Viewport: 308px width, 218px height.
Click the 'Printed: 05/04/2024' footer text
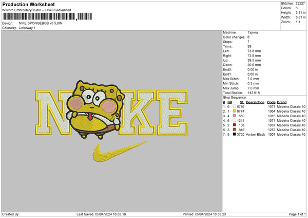[204, 214]
